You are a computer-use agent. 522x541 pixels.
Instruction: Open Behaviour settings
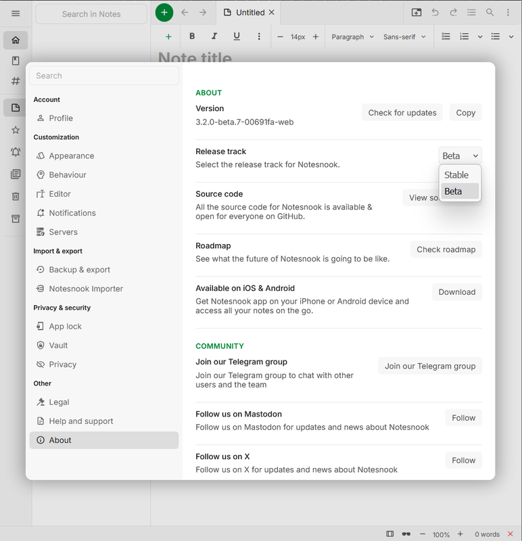coord(104,175)
